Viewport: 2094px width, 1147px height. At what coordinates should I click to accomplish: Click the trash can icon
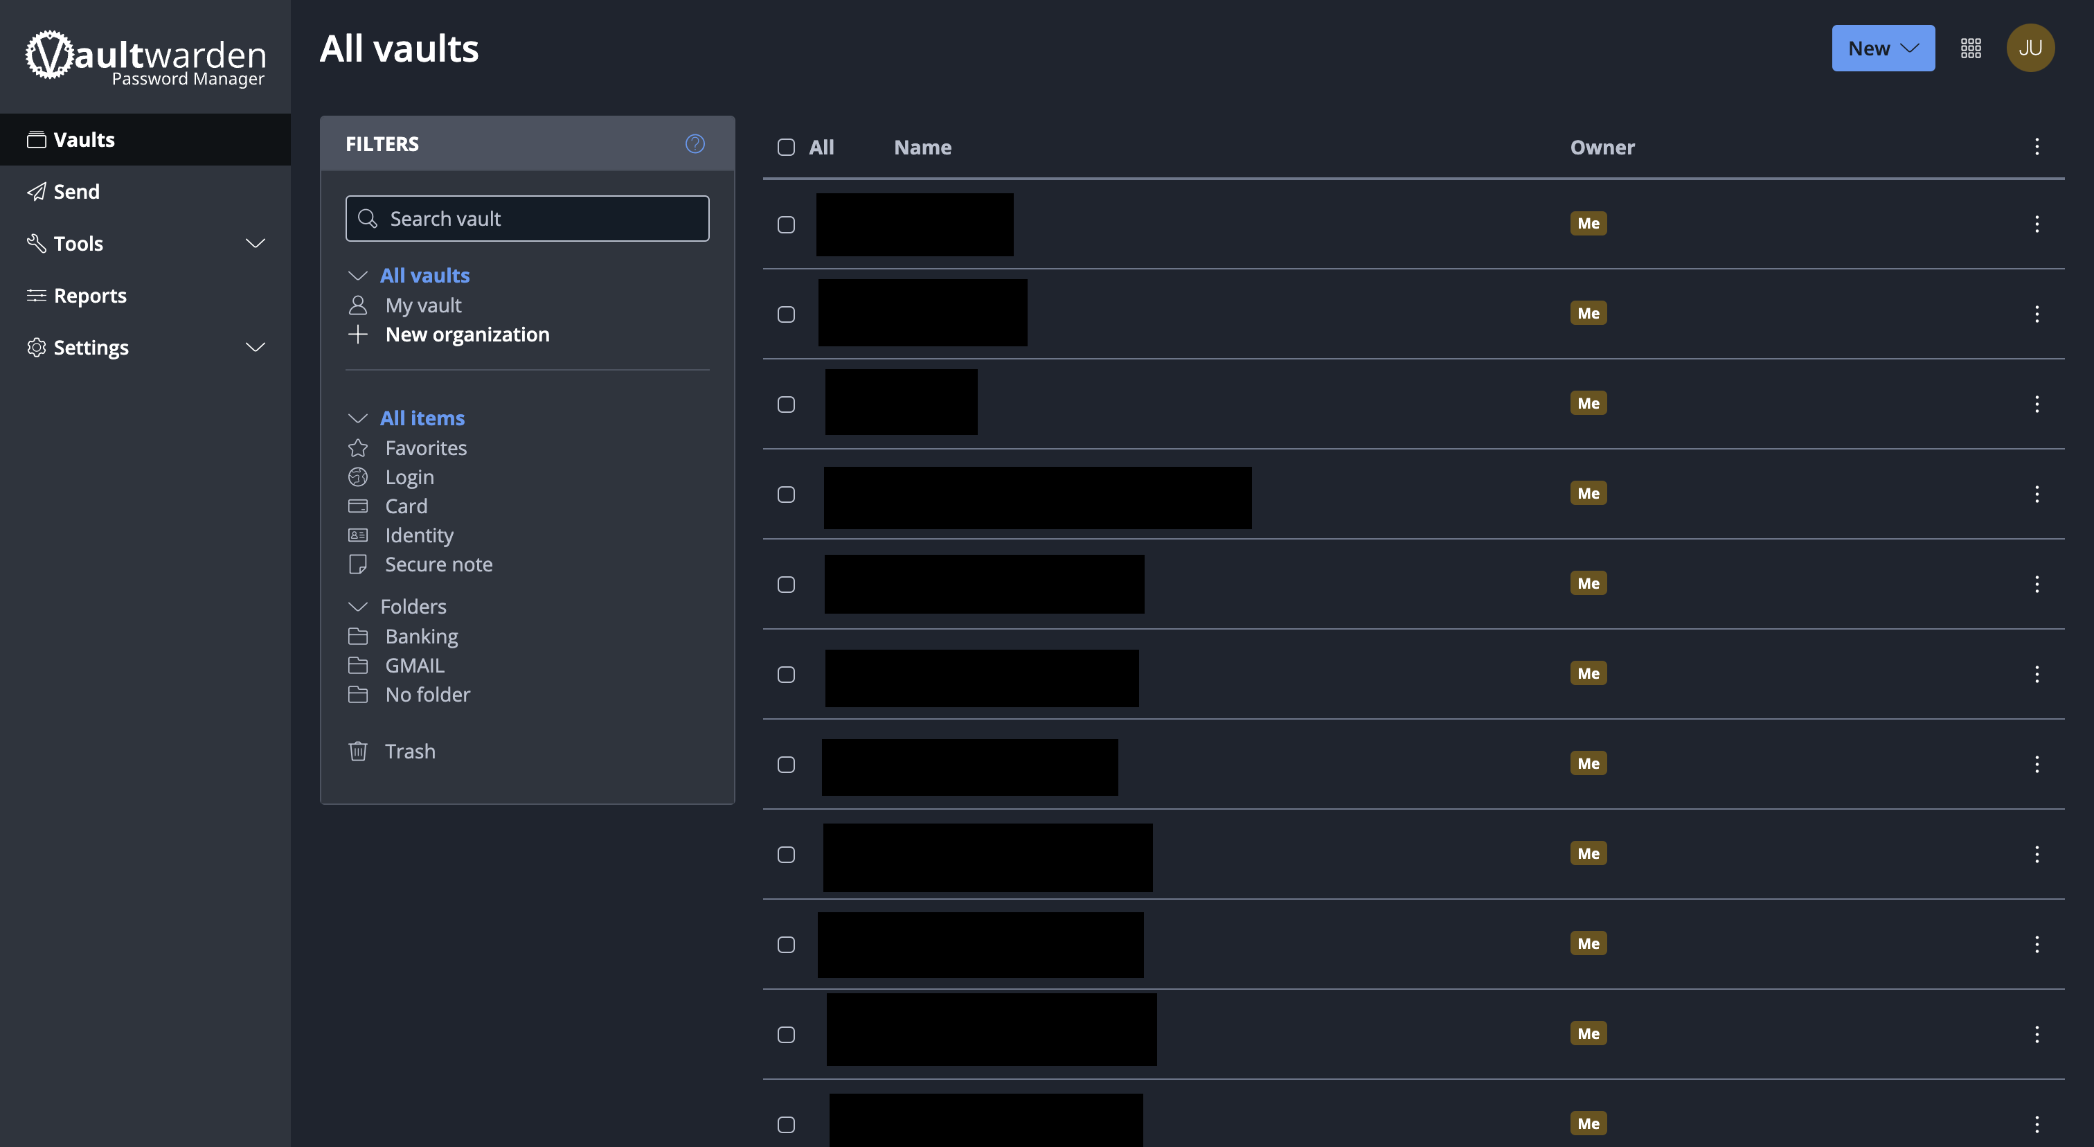(358, 751)
